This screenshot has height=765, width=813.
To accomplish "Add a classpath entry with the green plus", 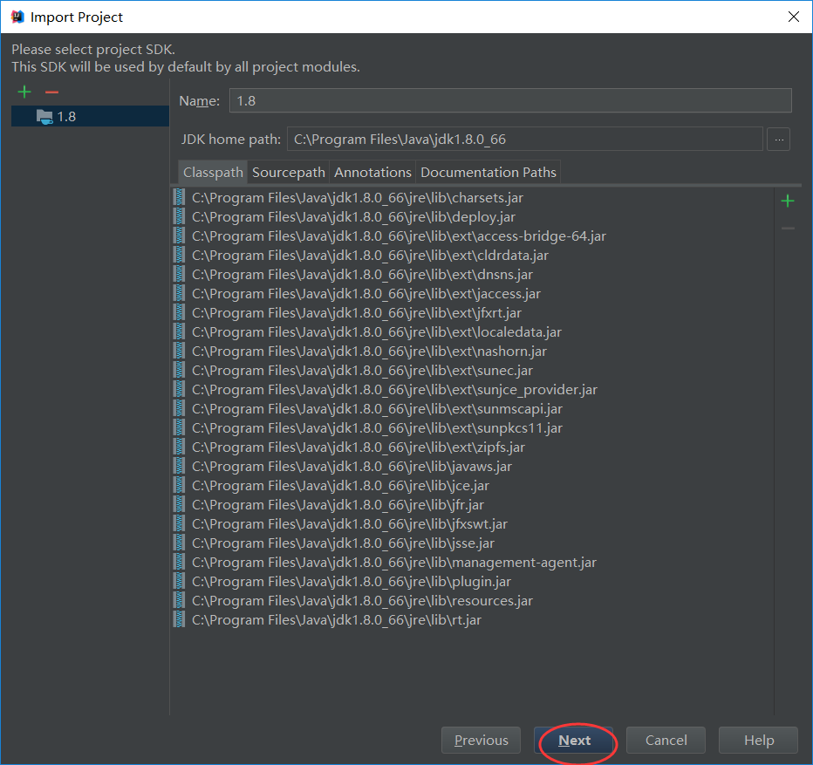I will tap(788, 201).
